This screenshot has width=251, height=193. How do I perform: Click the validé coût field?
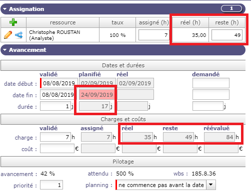pyautogui.click(x=57, y=149)
